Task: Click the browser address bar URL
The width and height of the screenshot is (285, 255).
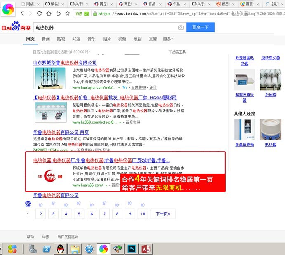Action: point(191,14)
